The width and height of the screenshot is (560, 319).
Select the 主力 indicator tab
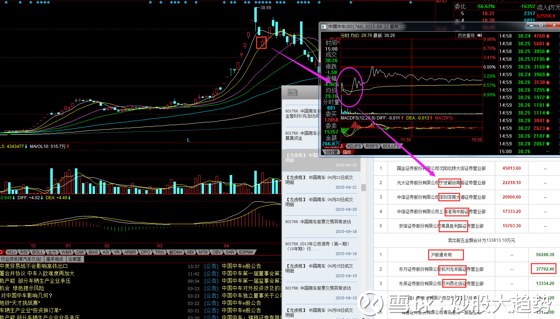[52, 252]
